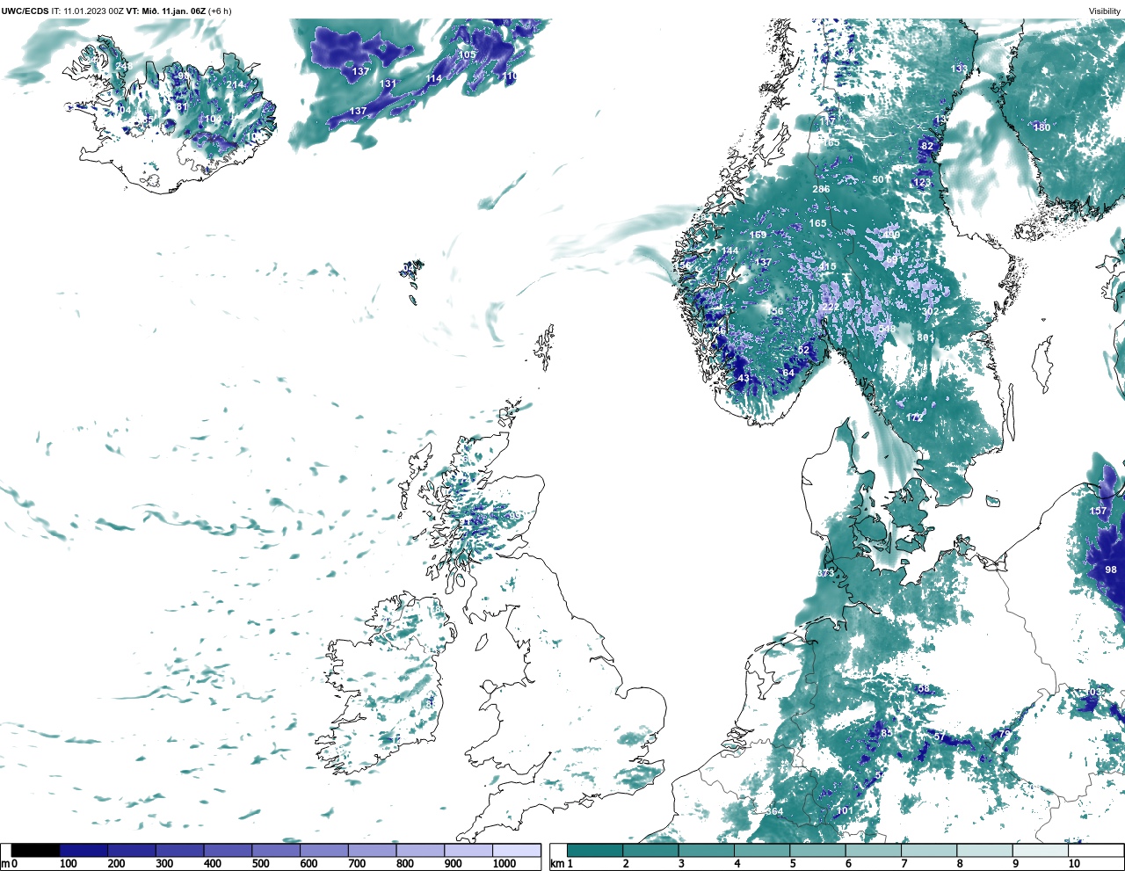
Task: Click the '1000' label on the meter scale
Action: [x=504, y=864]
